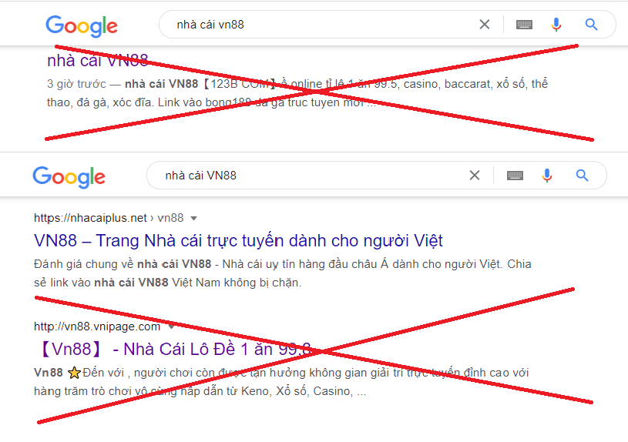Open '【Vn88】 - Nhà Cái Lô Đề' result

[175, 349]
